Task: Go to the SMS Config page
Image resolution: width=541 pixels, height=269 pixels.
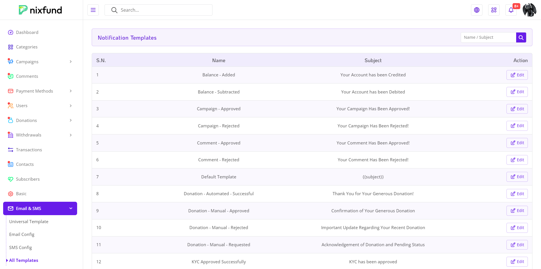Action: click(x=21, y=248)
